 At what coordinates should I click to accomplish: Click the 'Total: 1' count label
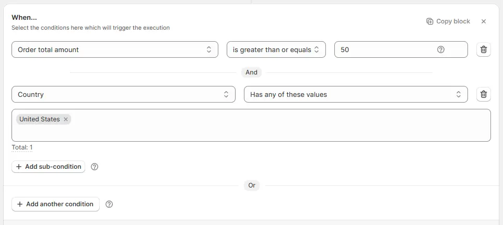[x=22, y=147]
